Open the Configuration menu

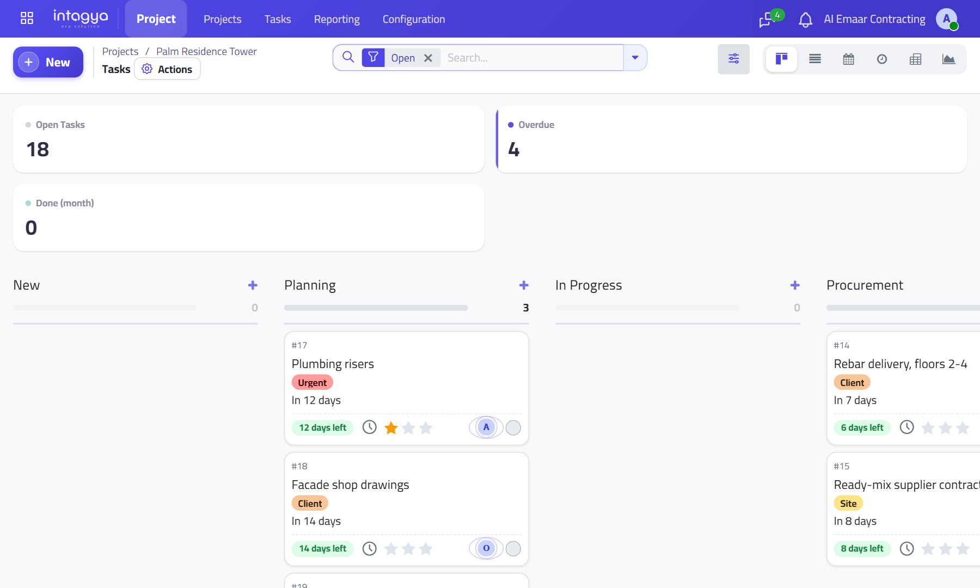(x=414, y=19)
